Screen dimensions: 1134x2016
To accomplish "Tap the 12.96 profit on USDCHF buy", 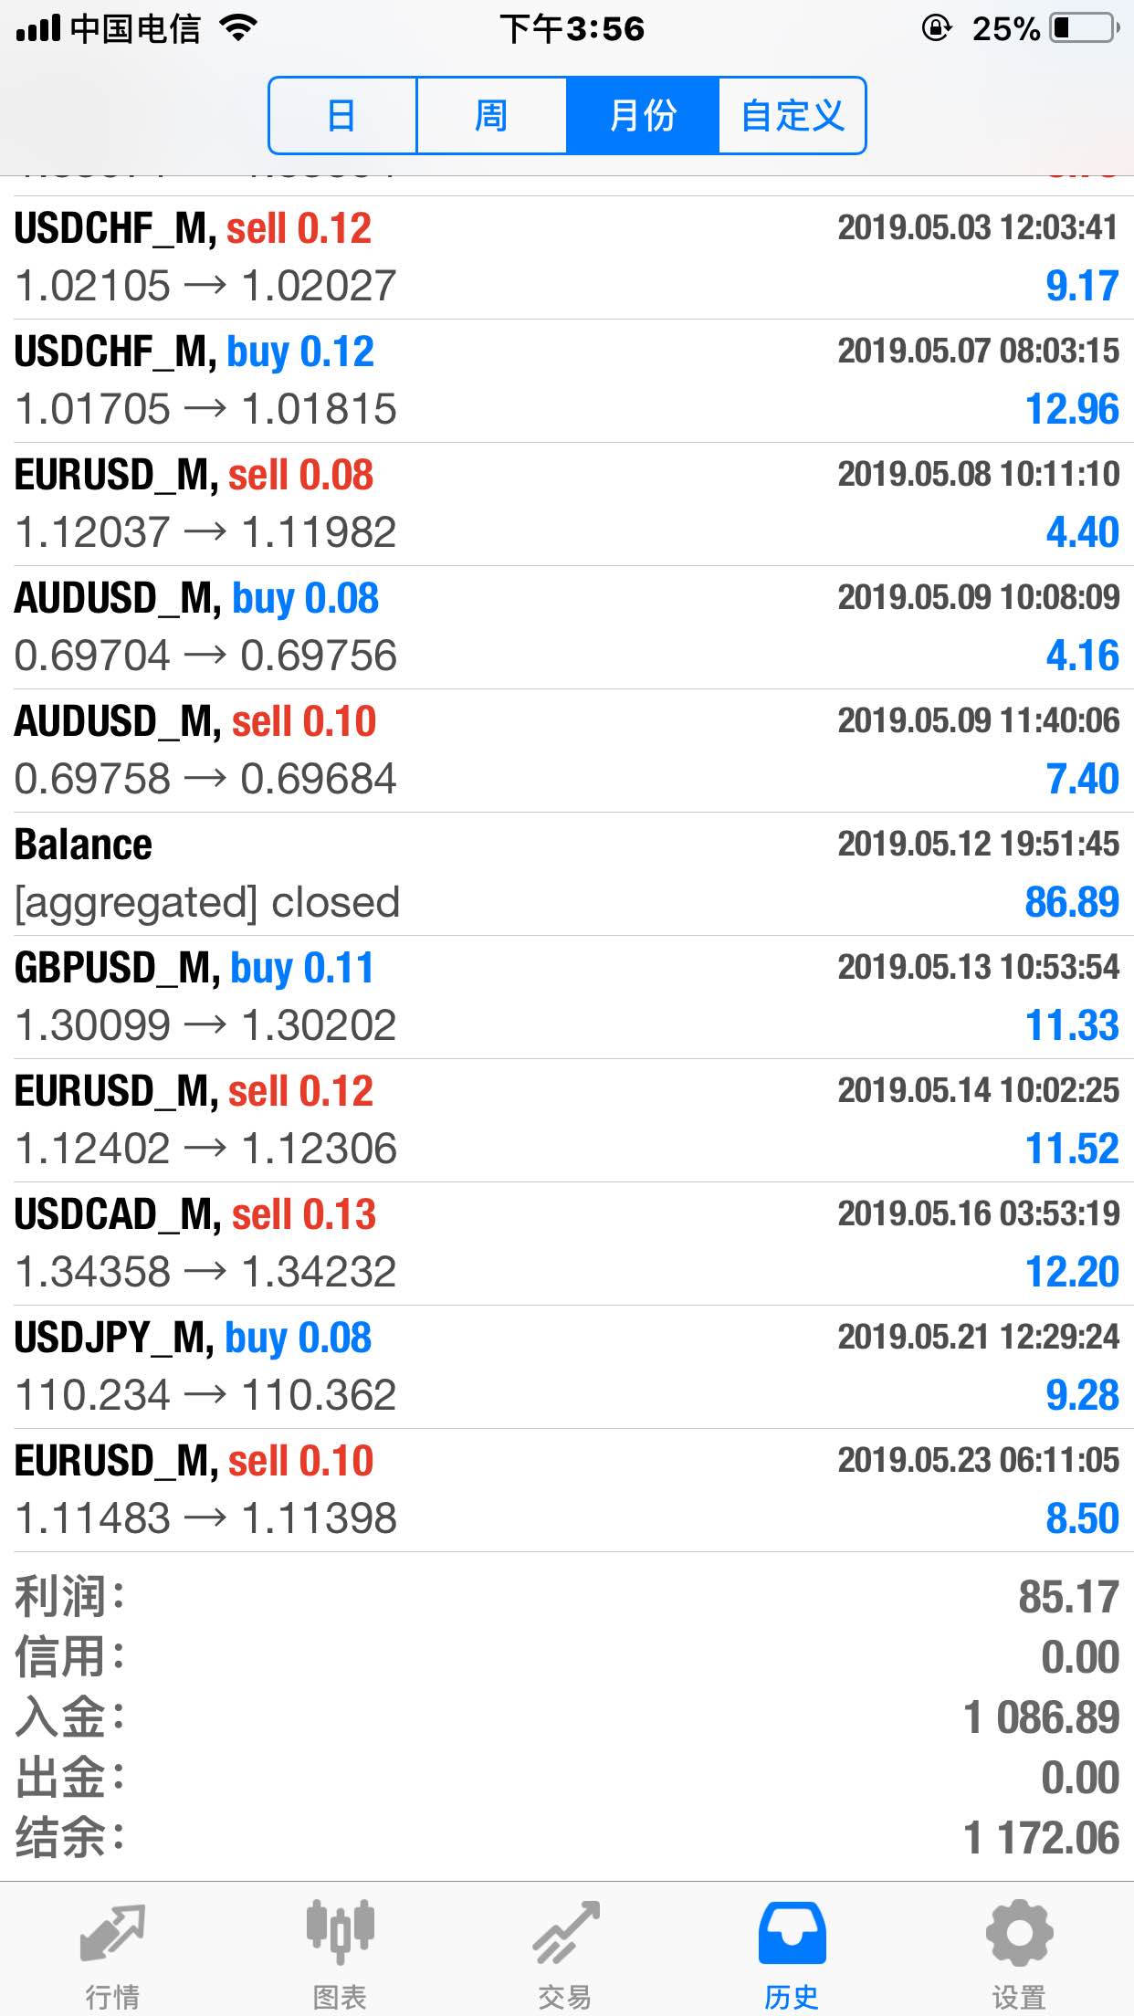I will (x=1072, y=409).
